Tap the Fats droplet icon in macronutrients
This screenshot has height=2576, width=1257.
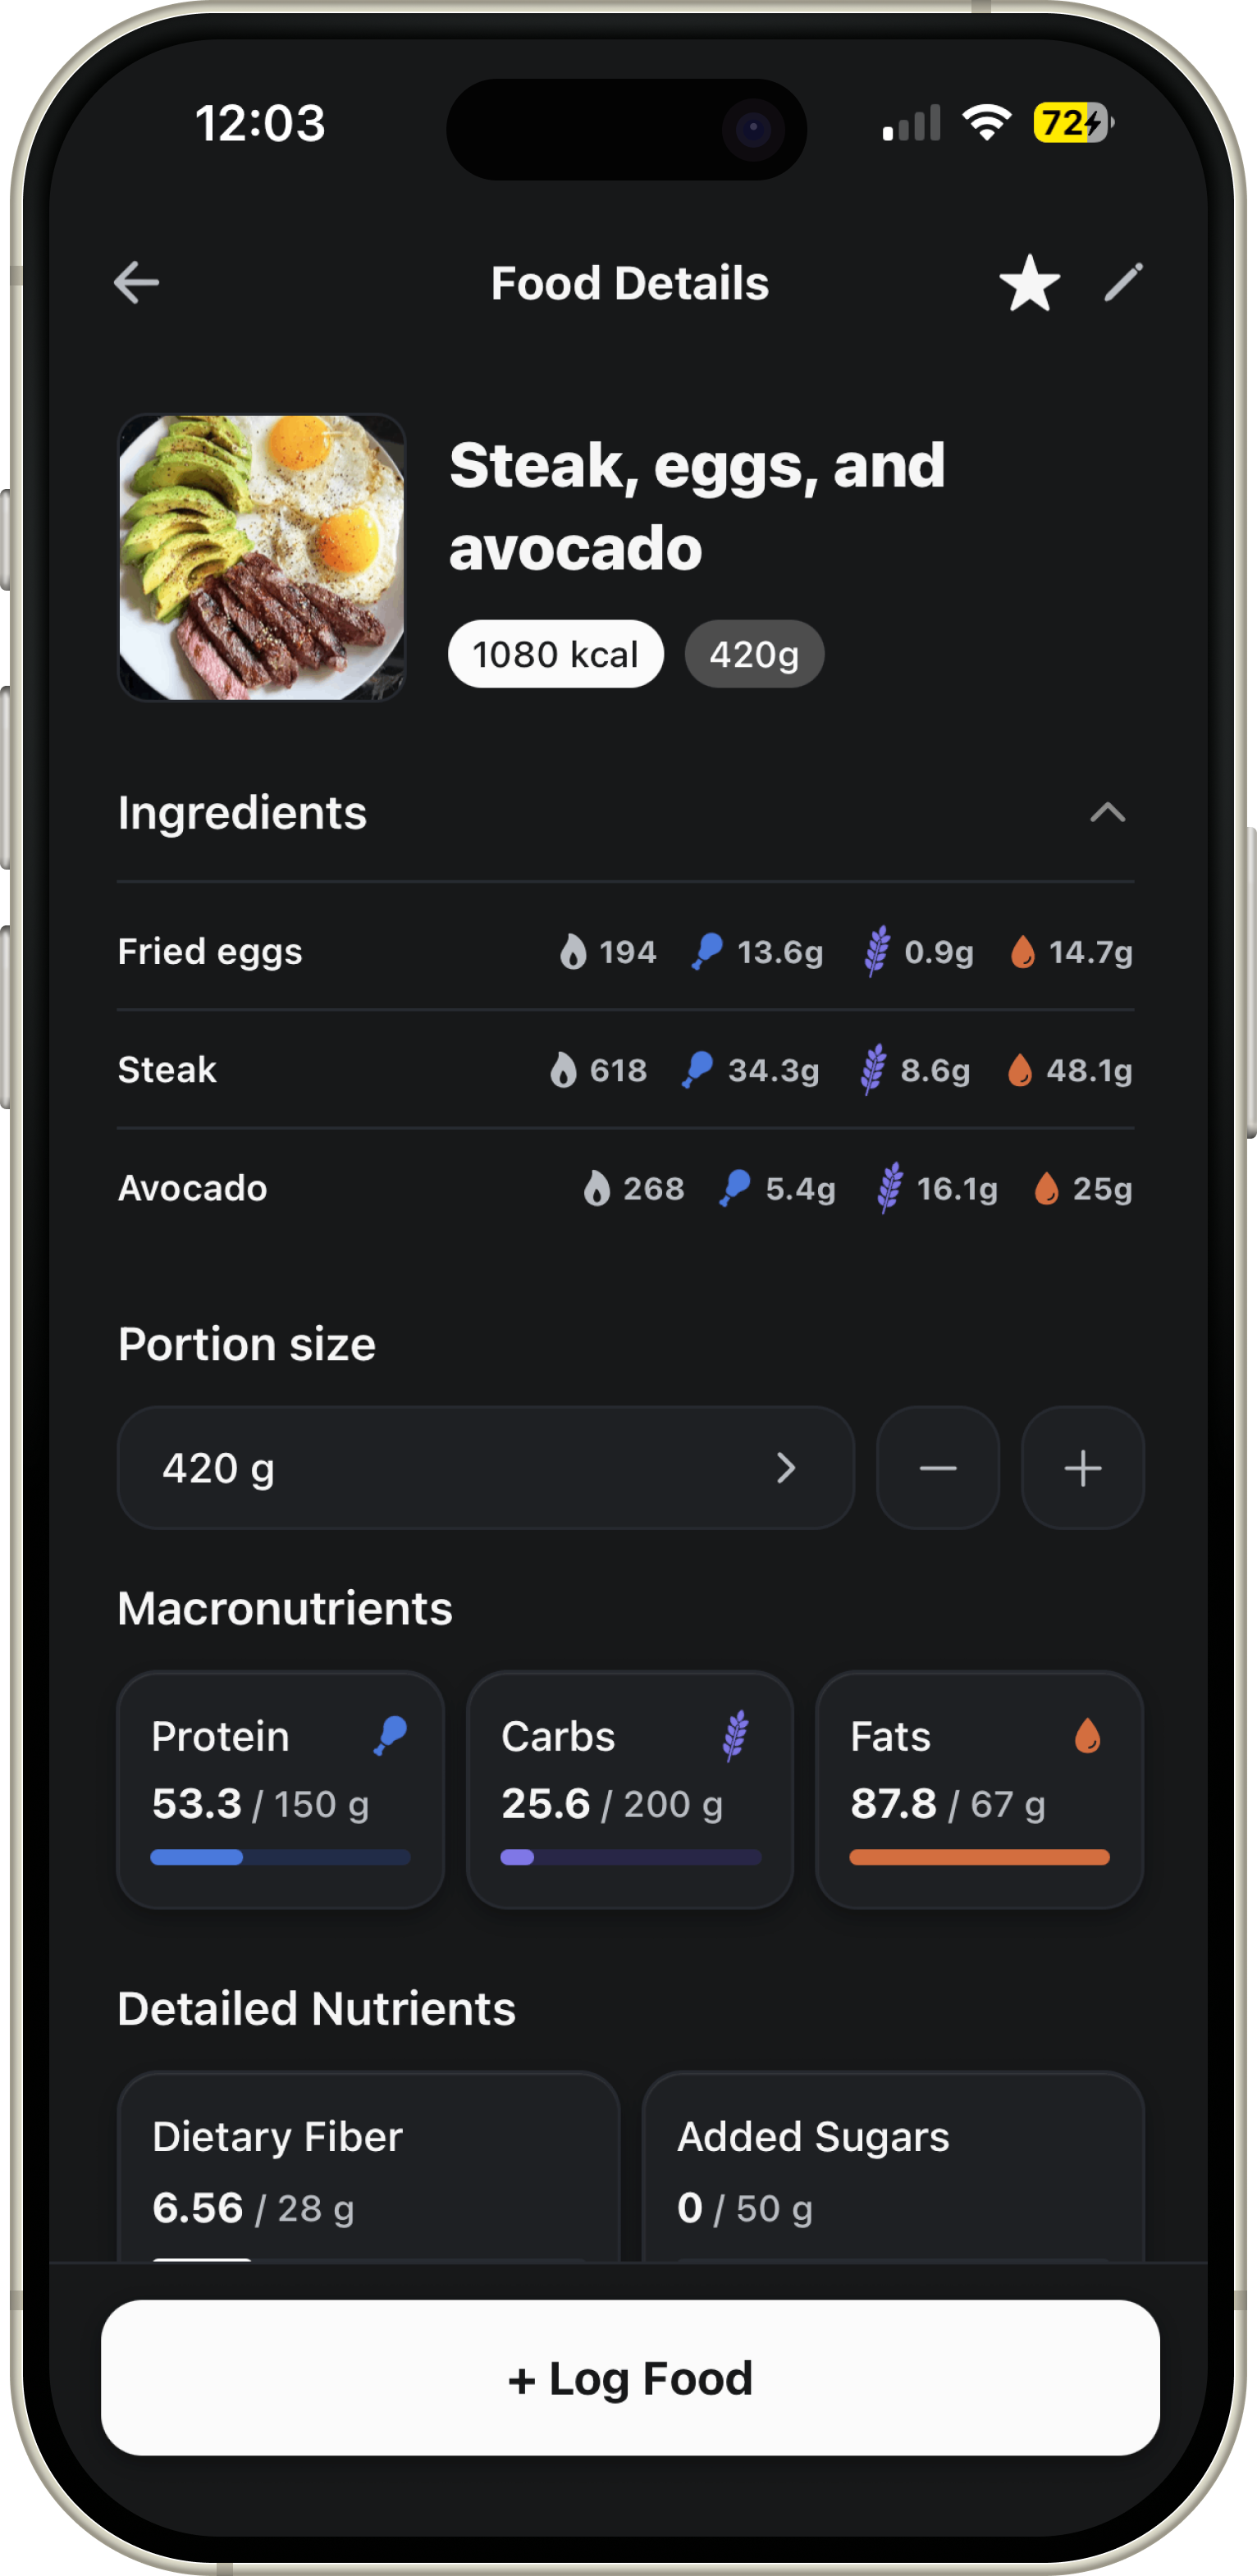[x=1088, y=1736]
